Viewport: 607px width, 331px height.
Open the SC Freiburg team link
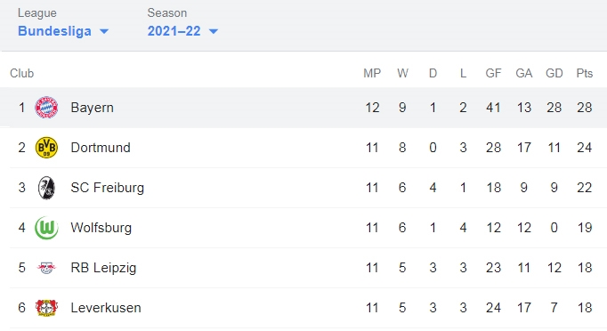coord(107,188)
